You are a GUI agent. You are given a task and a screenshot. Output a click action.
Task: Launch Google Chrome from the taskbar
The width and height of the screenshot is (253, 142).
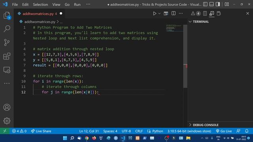(87, 138)
